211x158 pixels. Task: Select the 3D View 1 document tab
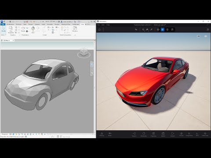pos(7,40)
